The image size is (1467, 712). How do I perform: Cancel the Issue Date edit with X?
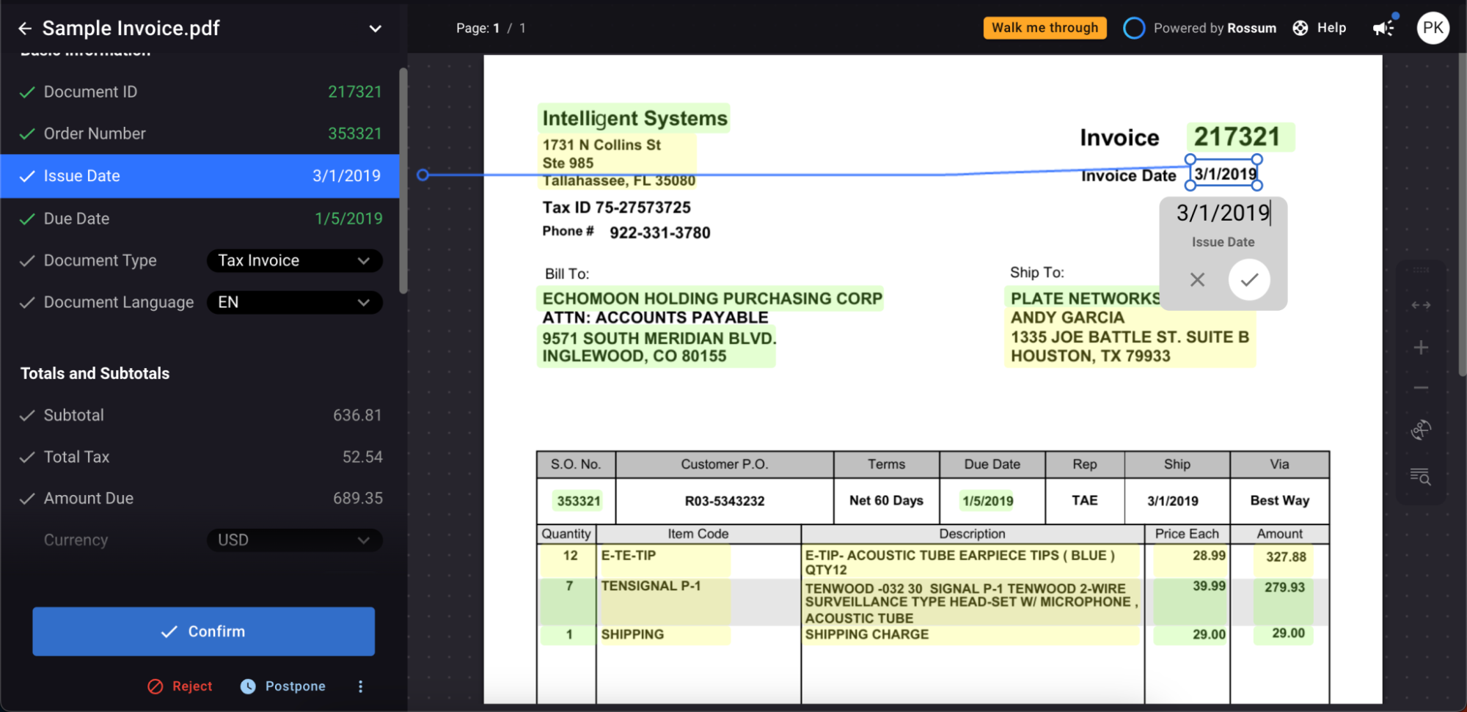1197,279
